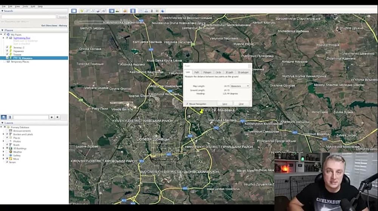Click the Record a Tour icon
Screen dimensions: 378x211
[x=104, y=11]
